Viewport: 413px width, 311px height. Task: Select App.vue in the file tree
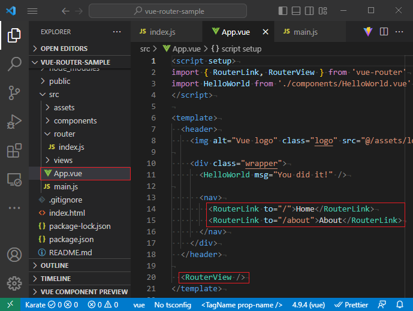click(80, 174)
